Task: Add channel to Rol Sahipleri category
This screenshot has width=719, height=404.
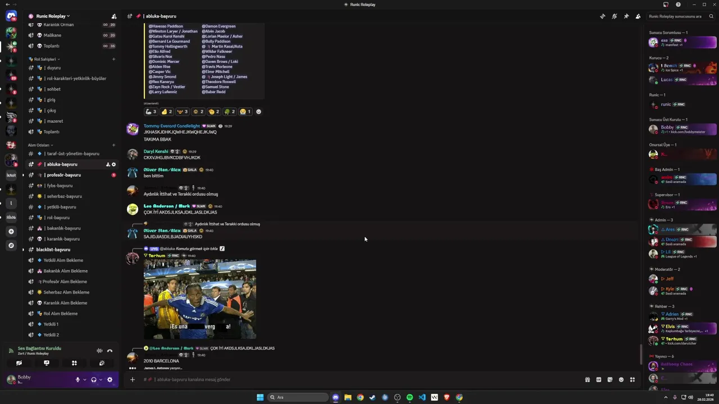Action: click(x=113, y=59)
